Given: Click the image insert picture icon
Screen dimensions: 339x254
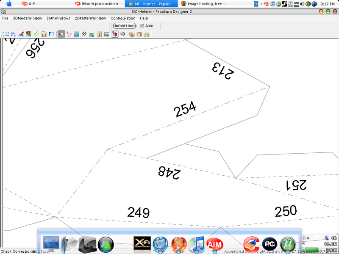Looking at the screenshot, I should click(107, 34).
